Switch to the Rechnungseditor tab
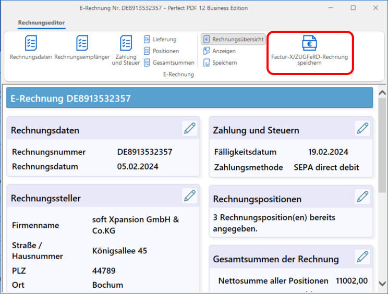 point(41,23)
